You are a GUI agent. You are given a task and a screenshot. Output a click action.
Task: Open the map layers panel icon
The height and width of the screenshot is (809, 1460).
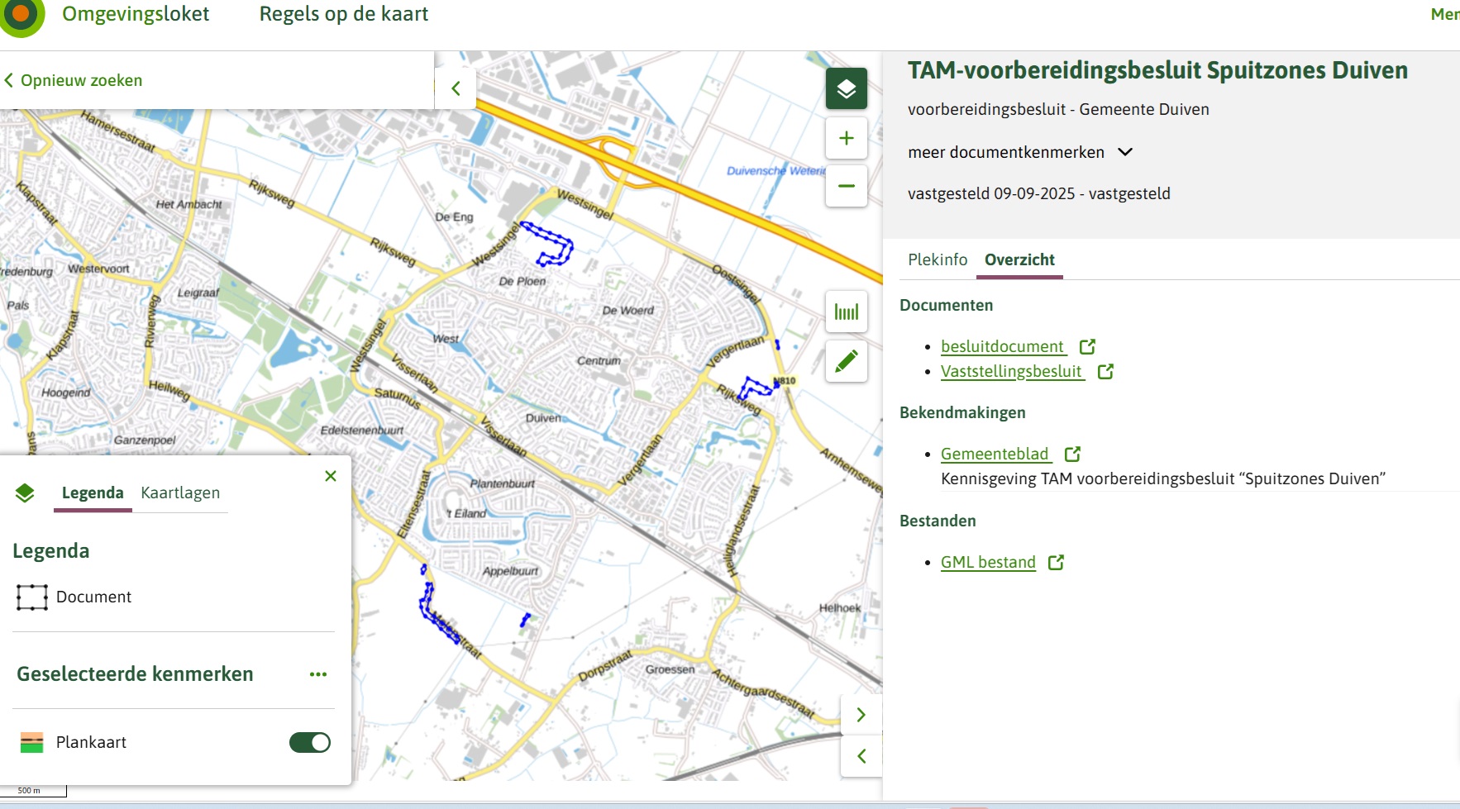click(x=846, y=88)
